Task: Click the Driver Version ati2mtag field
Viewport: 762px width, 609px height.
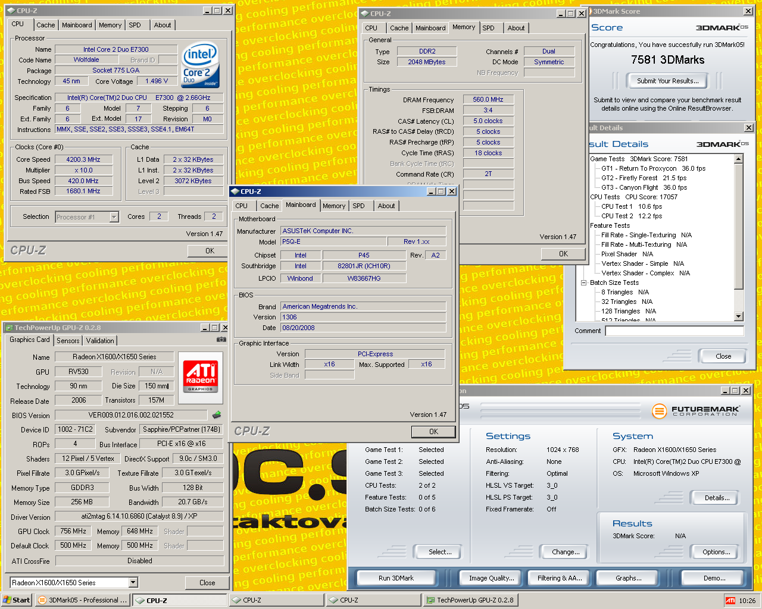Action: point(139,516)
